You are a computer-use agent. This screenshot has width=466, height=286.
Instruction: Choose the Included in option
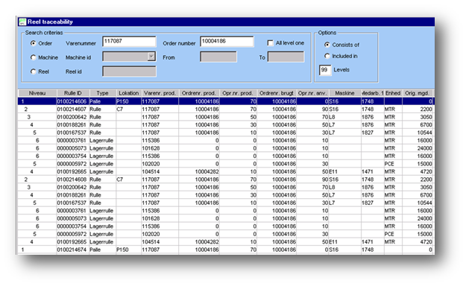(x=327, y=56)
